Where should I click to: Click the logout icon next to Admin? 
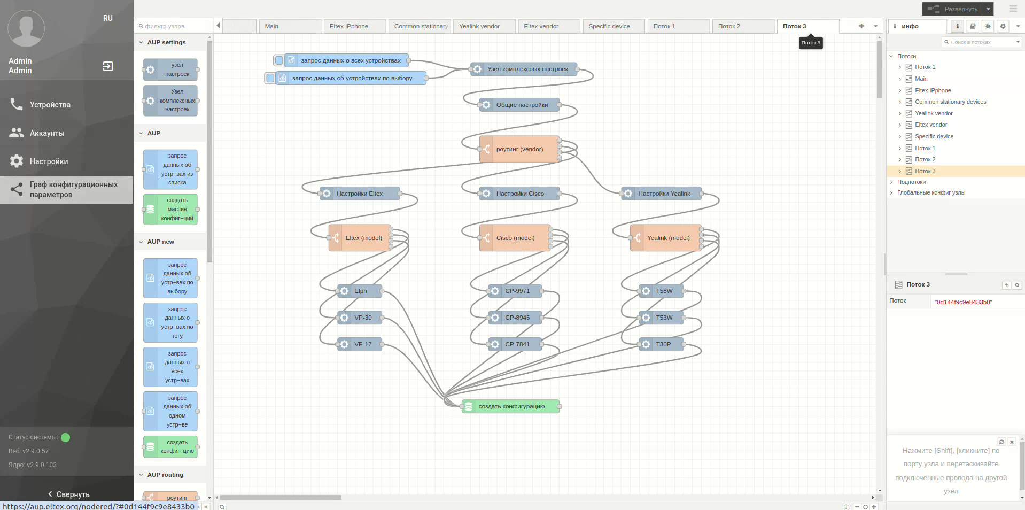pyautogui.click(x=108, y=66)
